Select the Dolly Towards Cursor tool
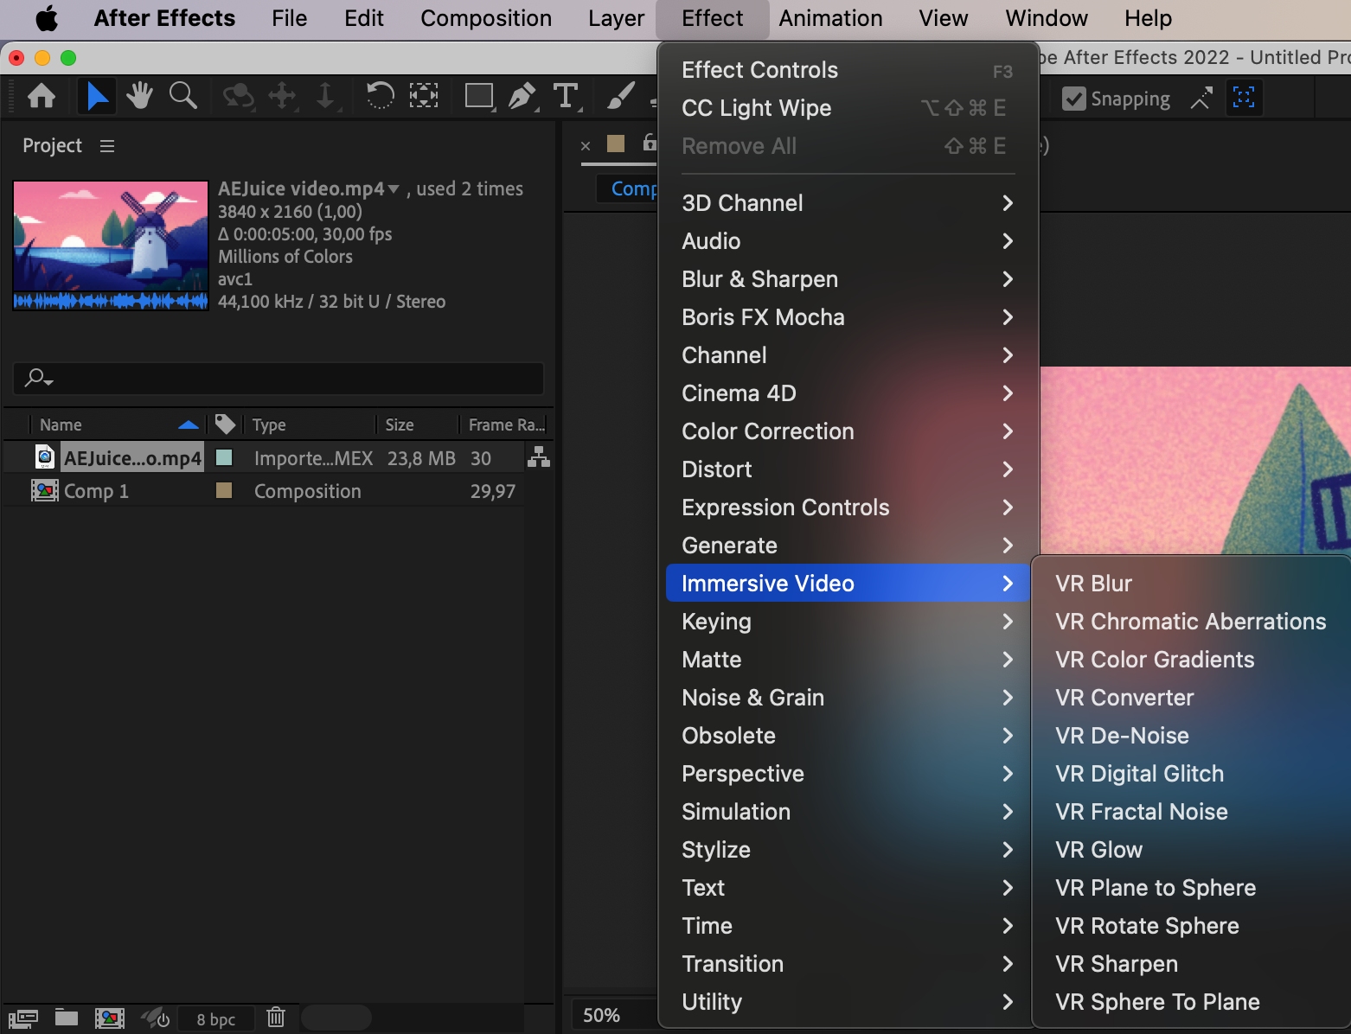1351x1034 pixels. click(325, 96)
